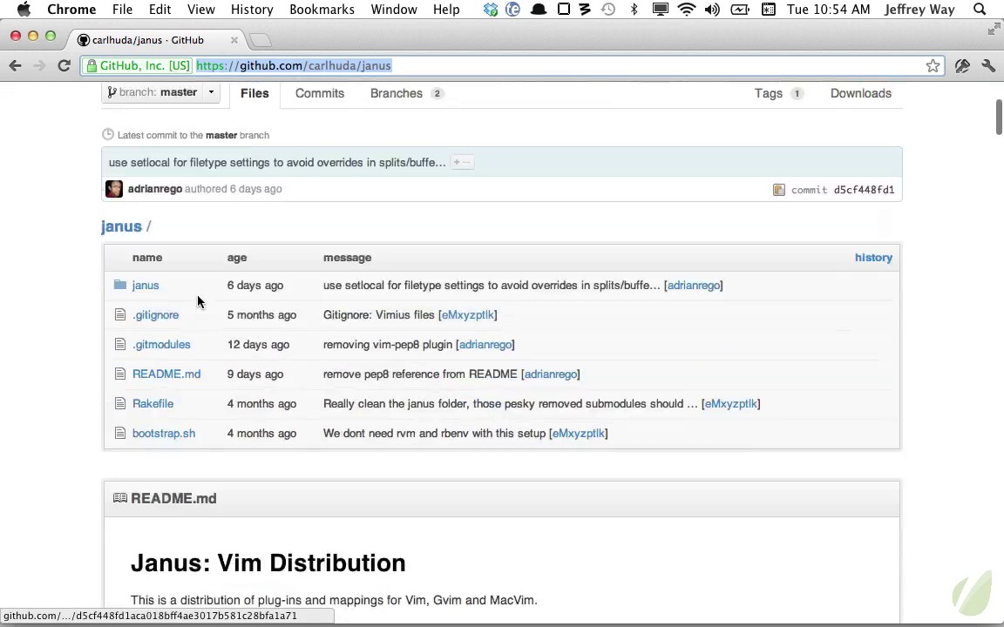Open the Commits tab
1004x627 pixels.
tap(320, 93)
